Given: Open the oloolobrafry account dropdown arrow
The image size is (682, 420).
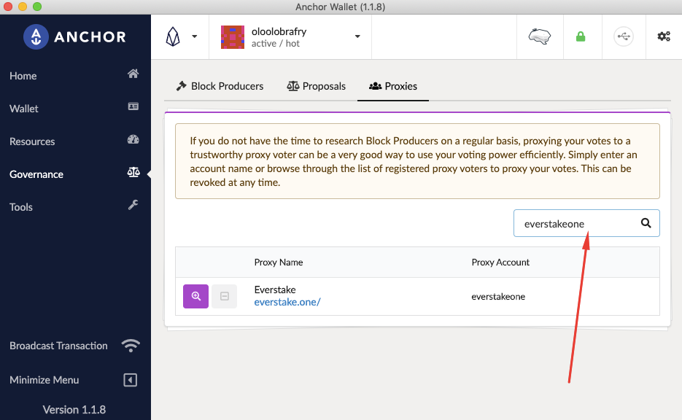Looking at the screenshot, I should (357, 36).
